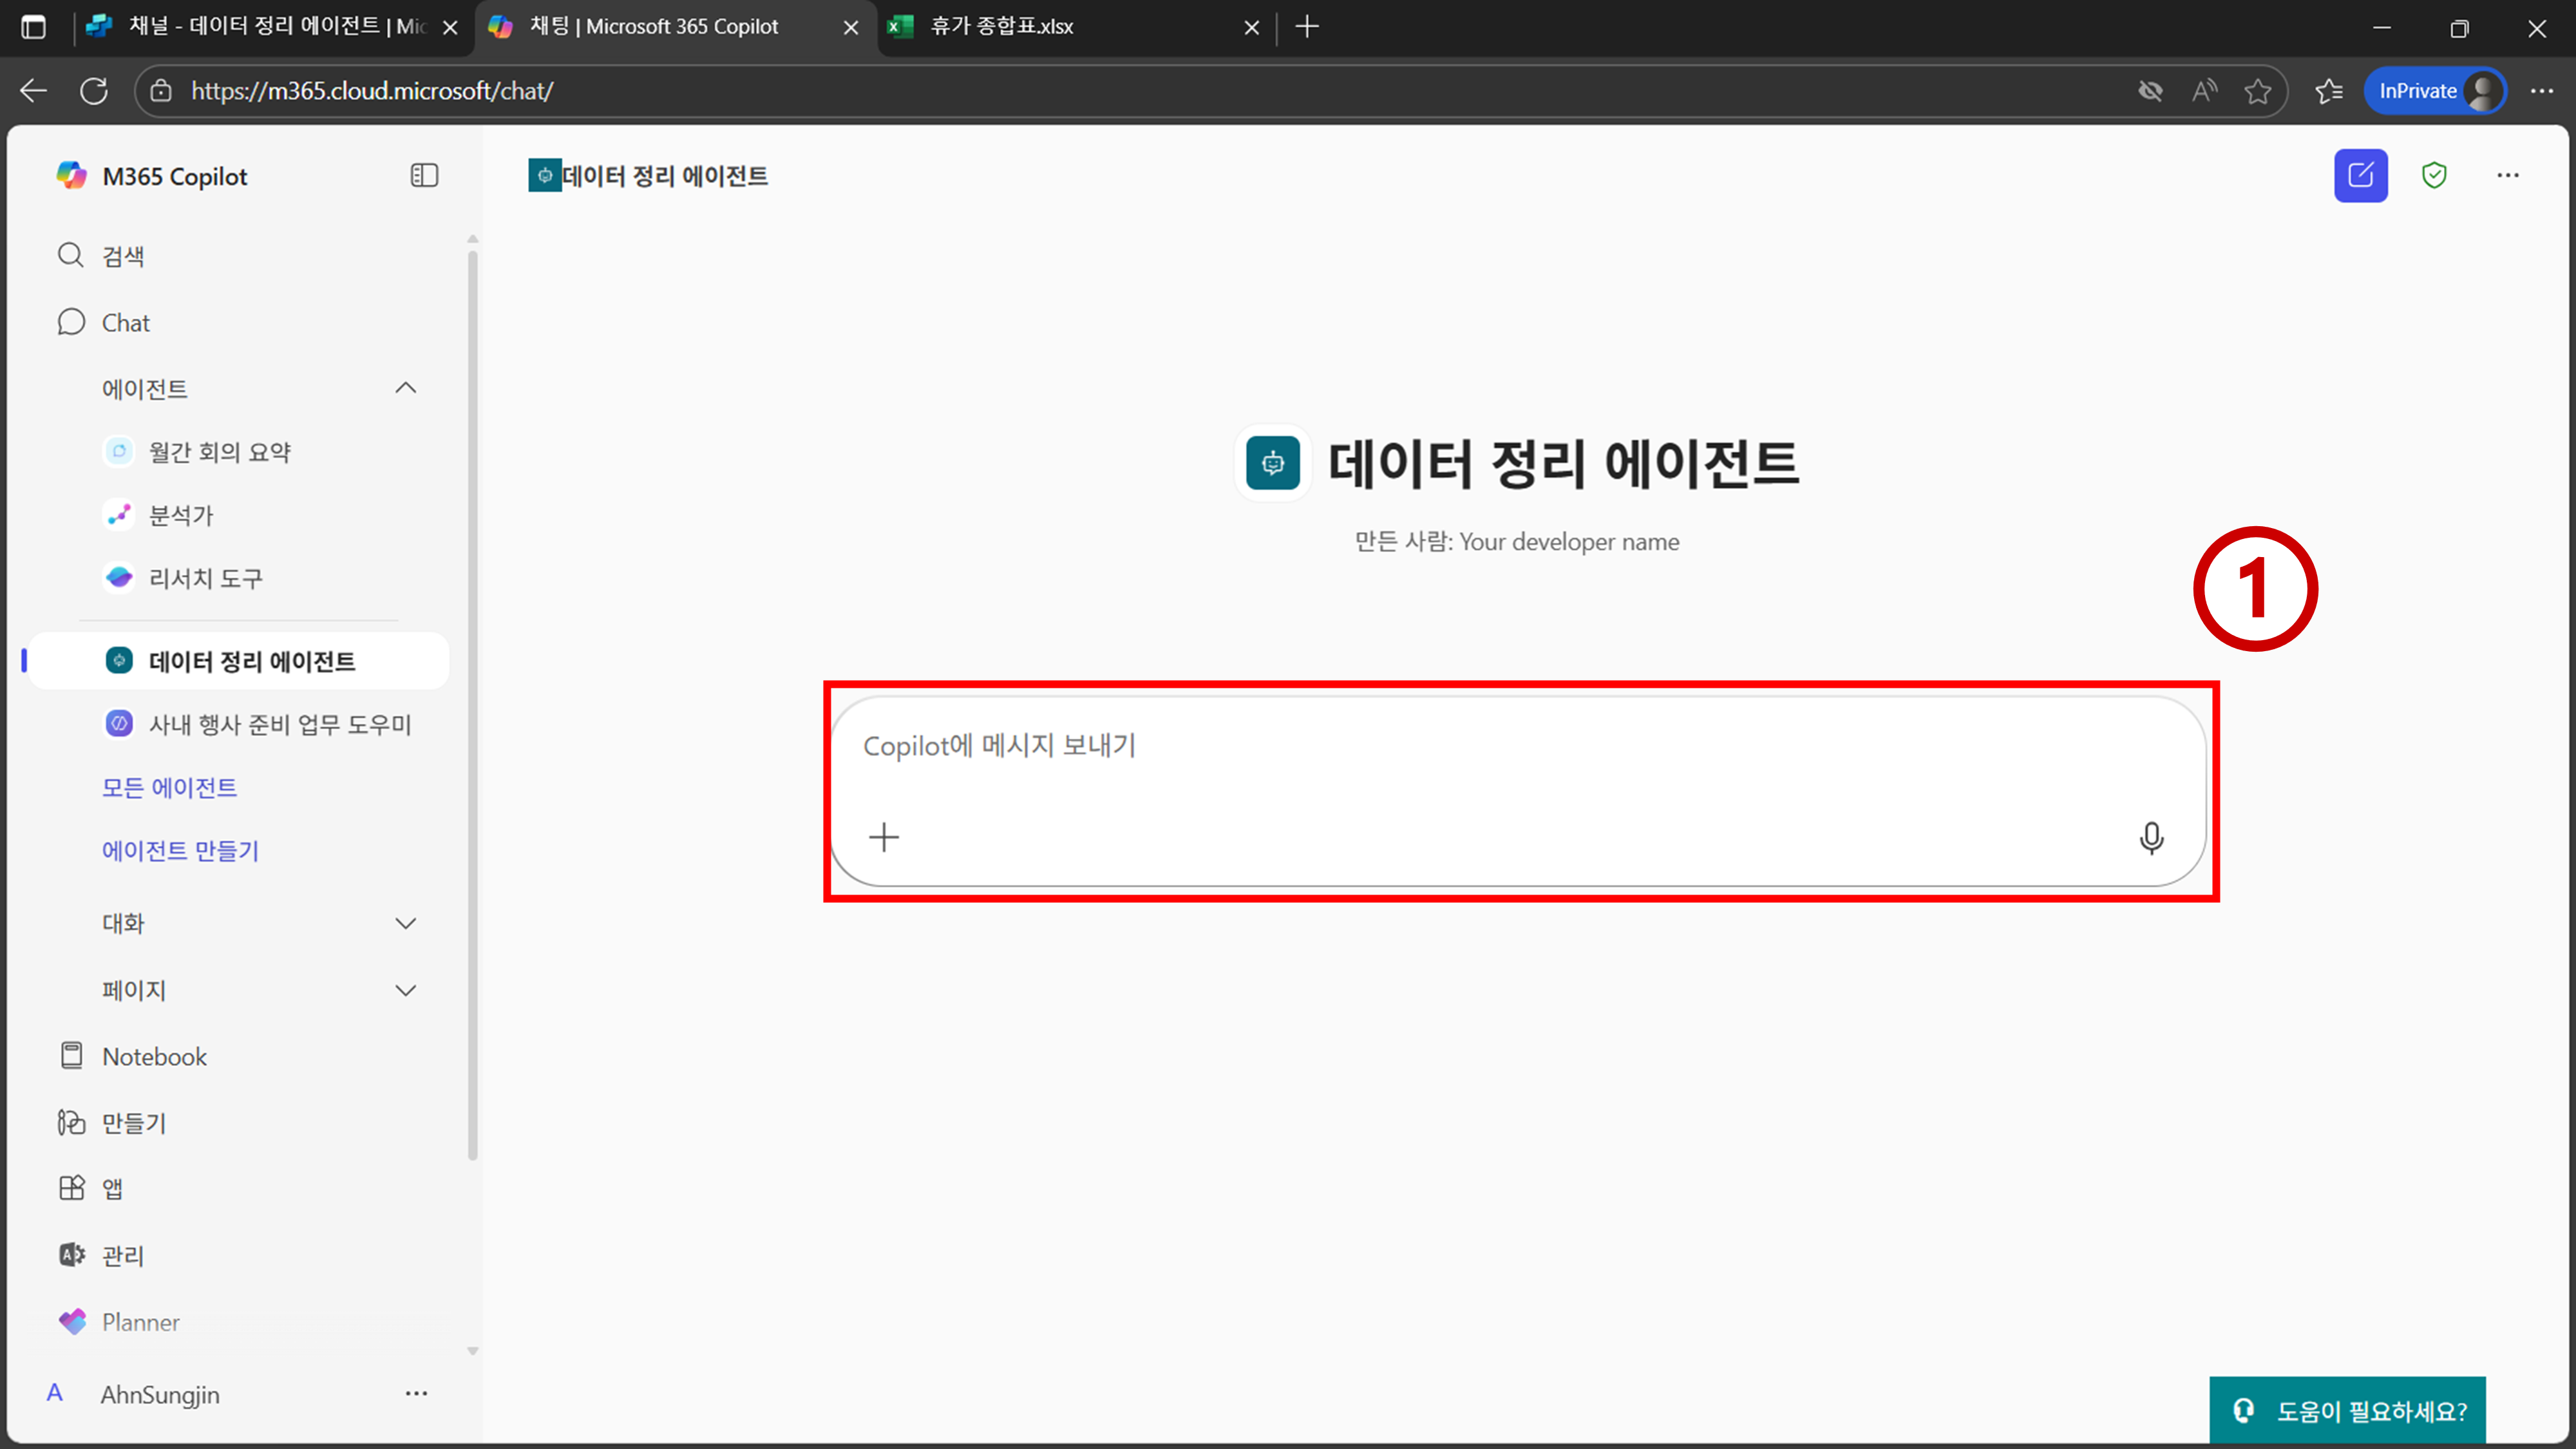Click the 에이전트 만들기 link
The width and height of the screenshot is (2576, 1449).
click(x=180, y=850)
